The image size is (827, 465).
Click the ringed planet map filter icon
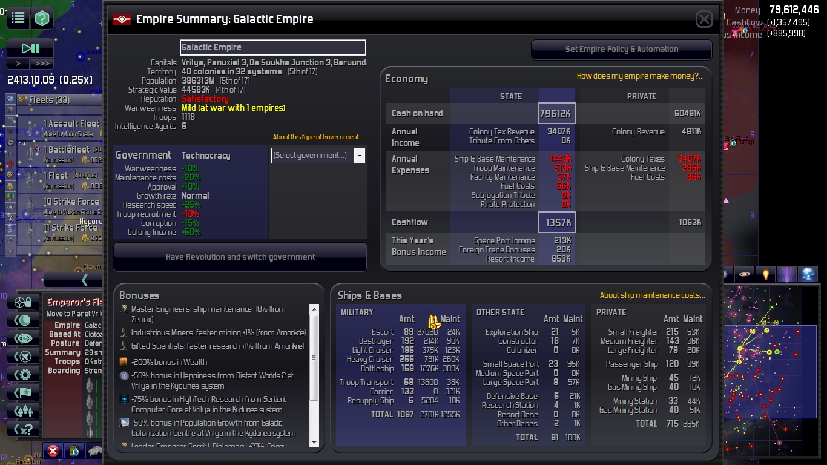[745, 275]
